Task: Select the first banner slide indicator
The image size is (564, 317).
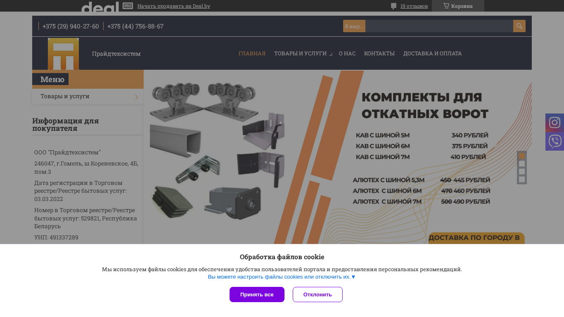Action: 522,156
